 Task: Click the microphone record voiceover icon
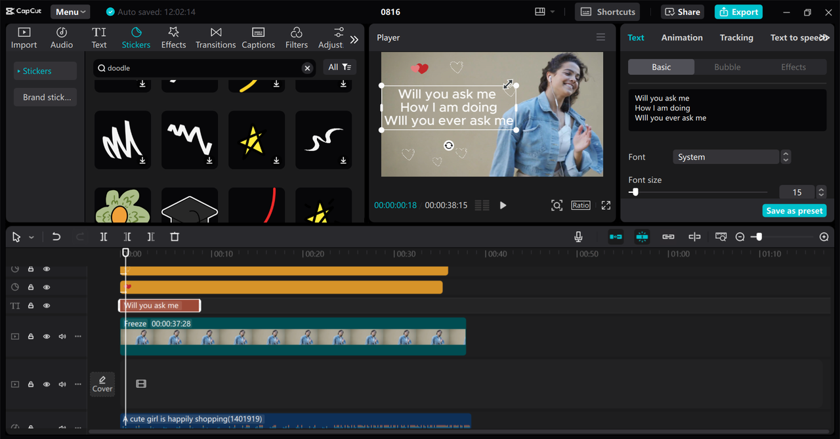578,237
